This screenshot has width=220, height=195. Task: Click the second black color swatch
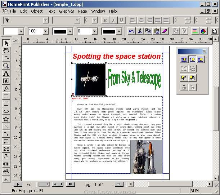109,31
